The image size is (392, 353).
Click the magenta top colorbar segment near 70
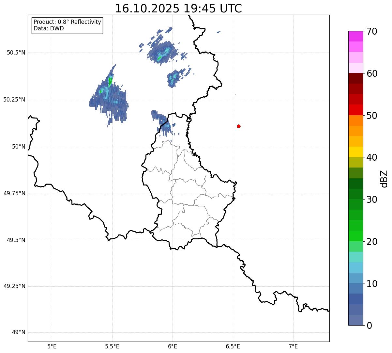356,36
